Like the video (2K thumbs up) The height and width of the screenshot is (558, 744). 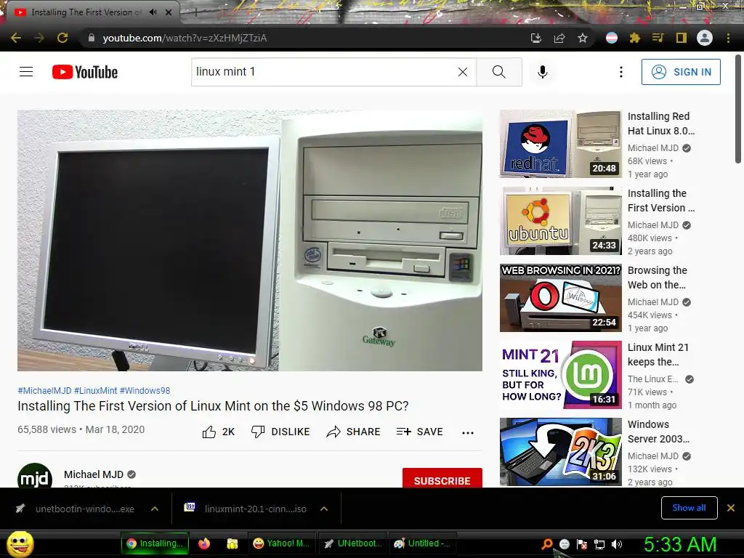218,432
